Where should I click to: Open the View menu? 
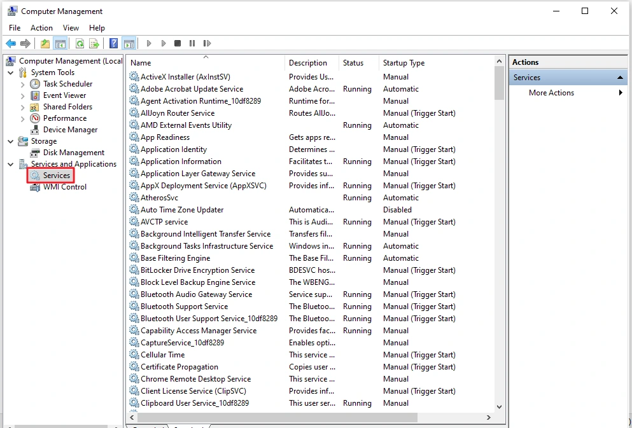(71, 28)
